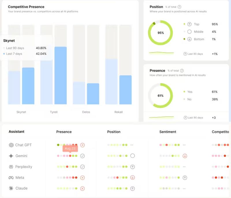Click the Aug 23 tooltip marker
This screenshot has height=198, width=231.
pyautogui.click(x=70, y=149)
